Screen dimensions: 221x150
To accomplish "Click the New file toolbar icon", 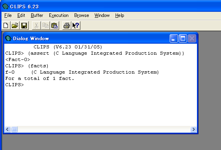I will 6,26.
